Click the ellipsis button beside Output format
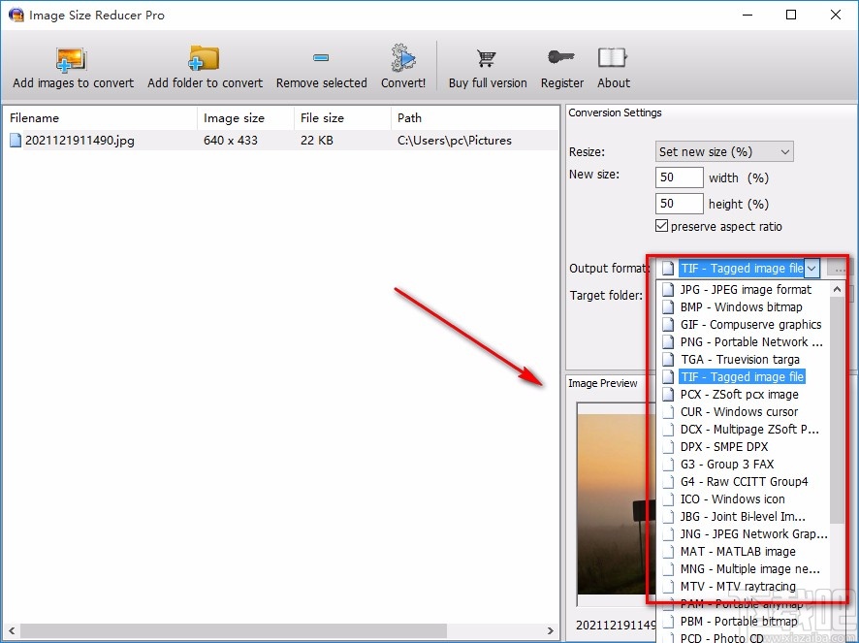 click(840, 269)
